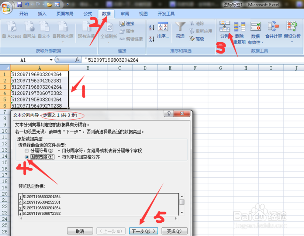The height and width of the screenshot is (236, 304).
Task: Select cell A6 with 512097196409270238
Action: pos(40,106)
